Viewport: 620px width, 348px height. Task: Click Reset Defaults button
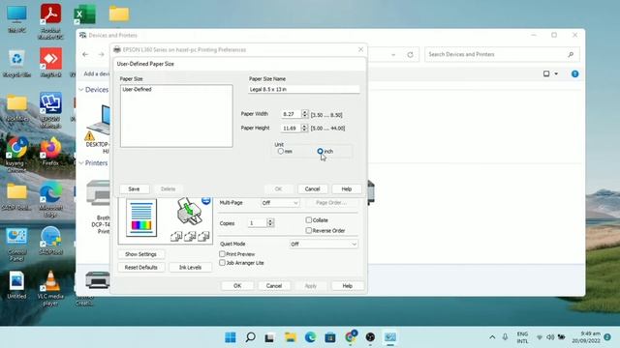[140, 268]
